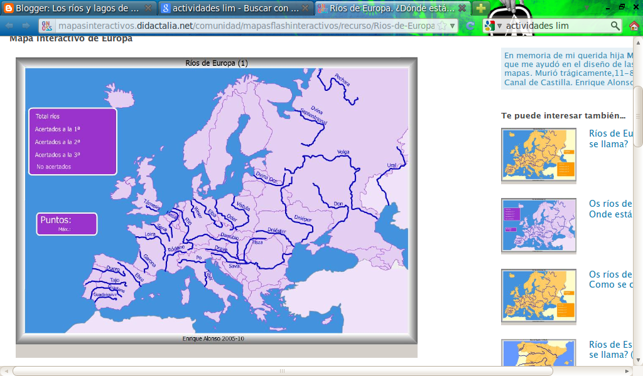The height and width of the screenshot is (376, 643).
Task: Click the 'Vístula' river label
Action: tap(243, 206)
